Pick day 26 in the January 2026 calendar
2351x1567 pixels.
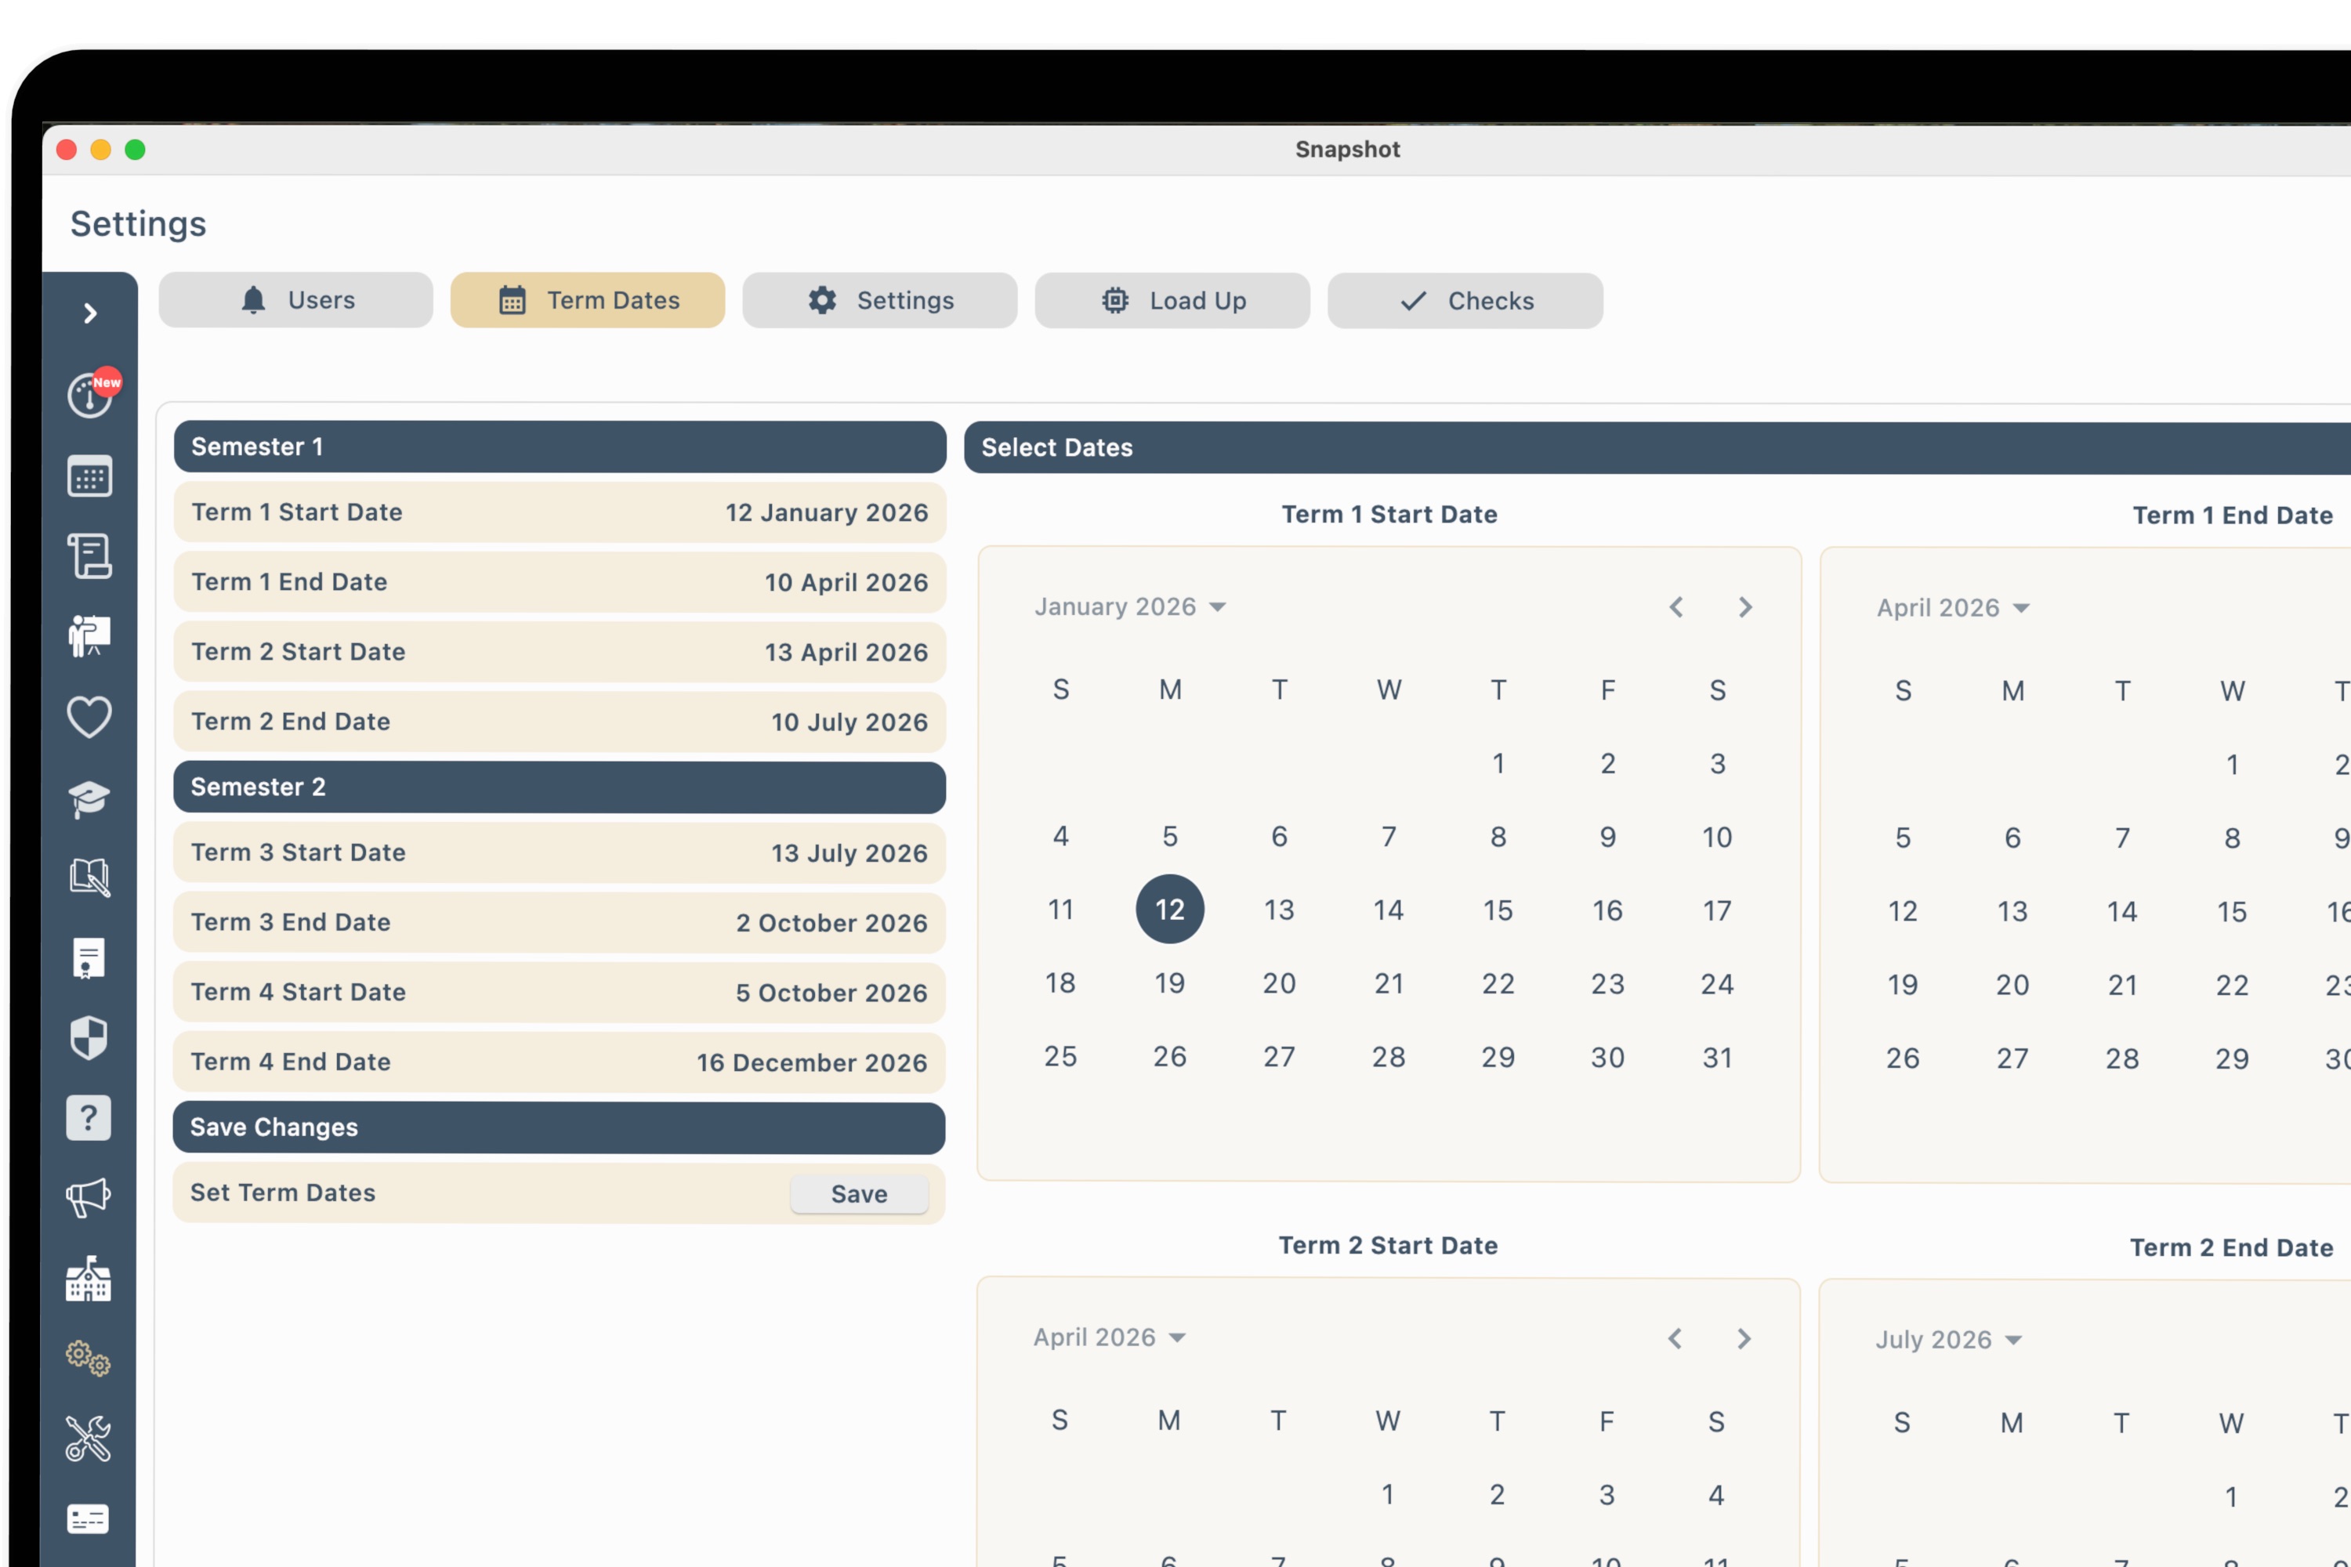[1169, 1056]
